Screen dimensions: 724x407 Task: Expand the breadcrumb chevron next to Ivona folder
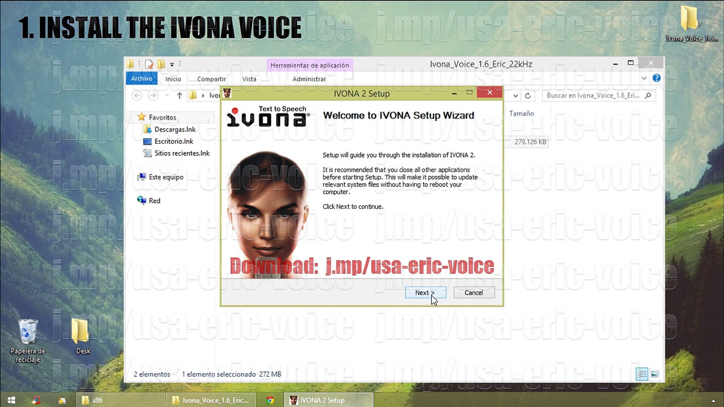203,95
